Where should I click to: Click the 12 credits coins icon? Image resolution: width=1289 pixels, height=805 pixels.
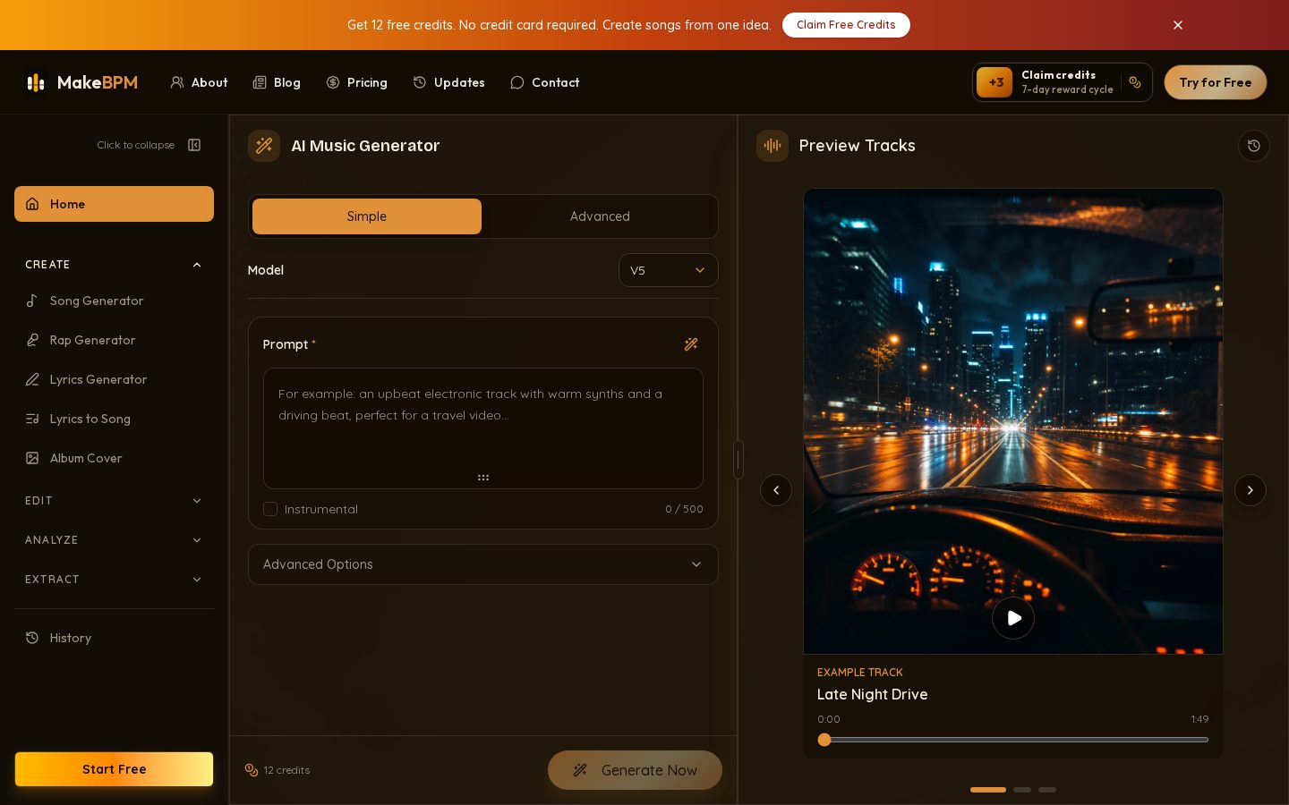coord(252,770)
